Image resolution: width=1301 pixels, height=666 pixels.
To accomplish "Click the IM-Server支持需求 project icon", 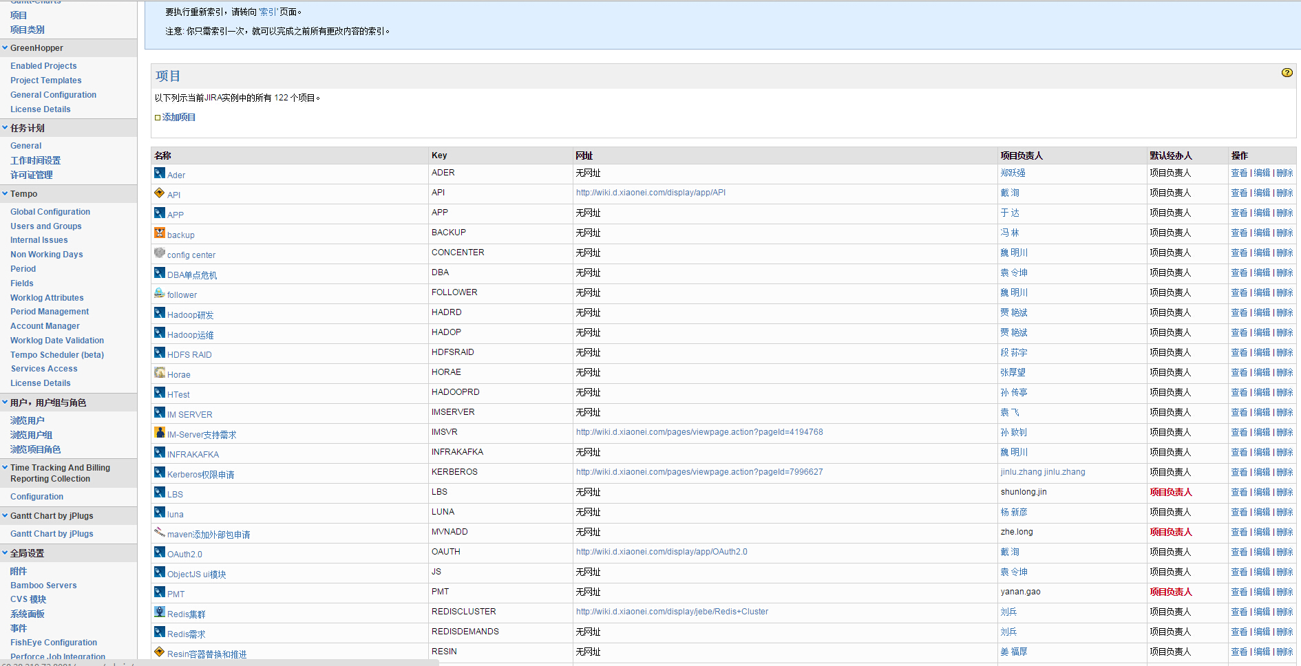I will pyautogui.click(x=160, y=433).
